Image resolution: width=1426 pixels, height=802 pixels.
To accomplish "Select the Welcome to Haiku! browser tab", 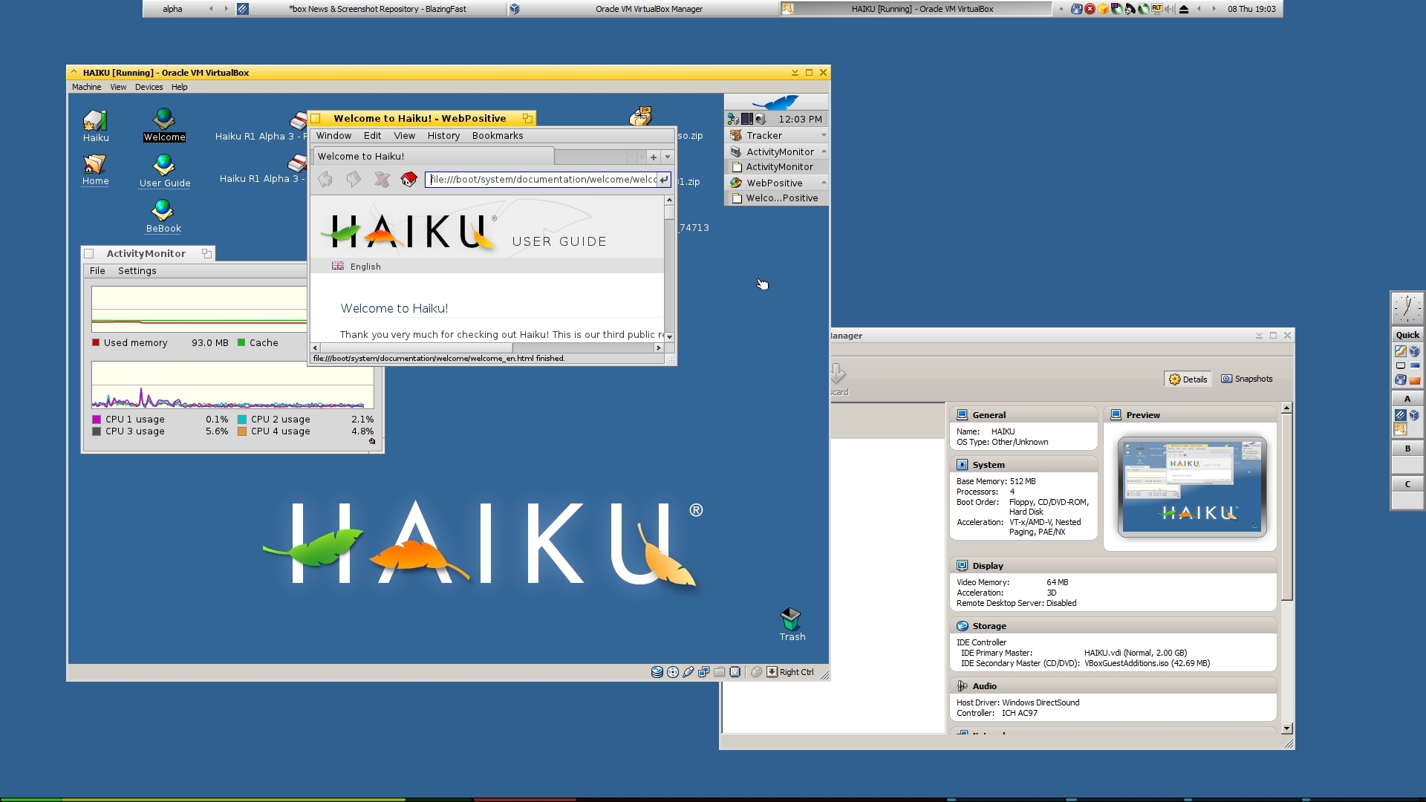I will (x=433, y=156).
